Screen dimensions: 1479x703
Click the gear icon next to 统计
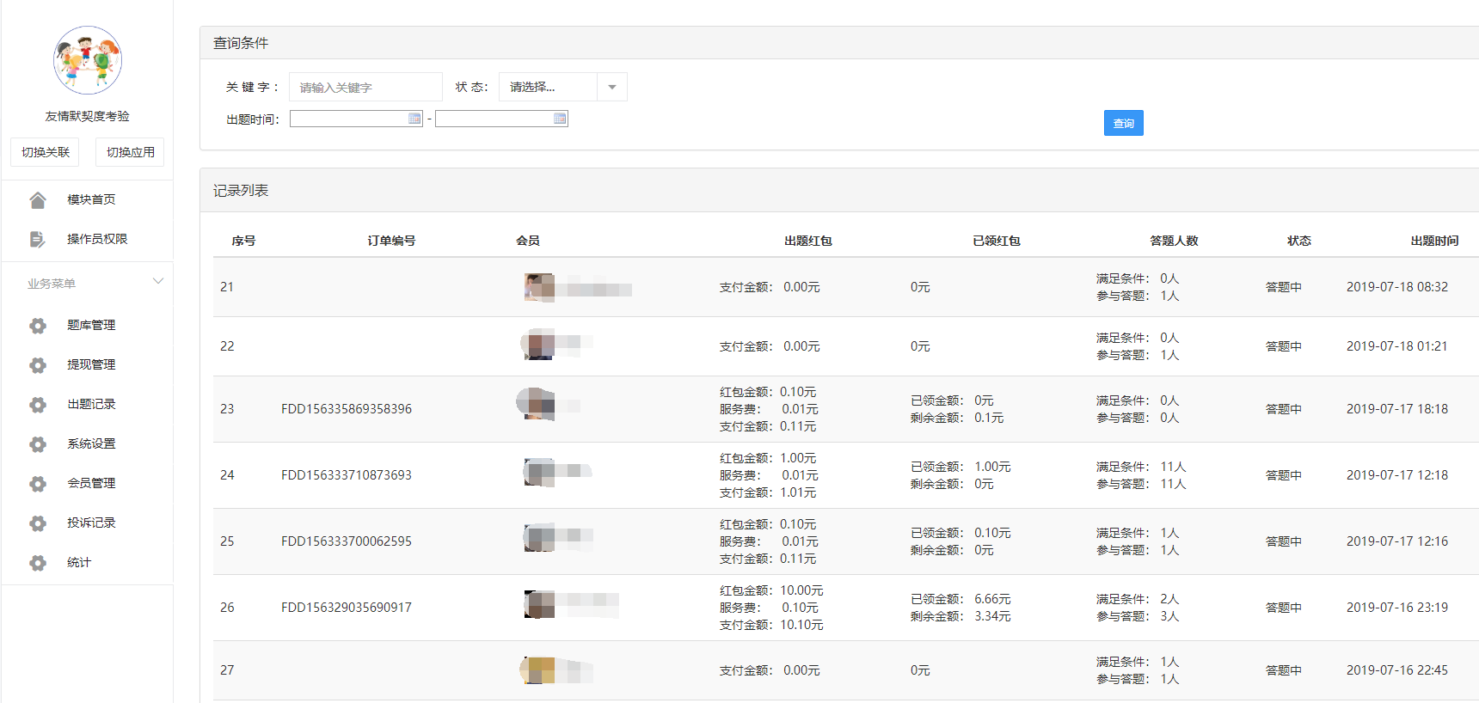(38, 563)
